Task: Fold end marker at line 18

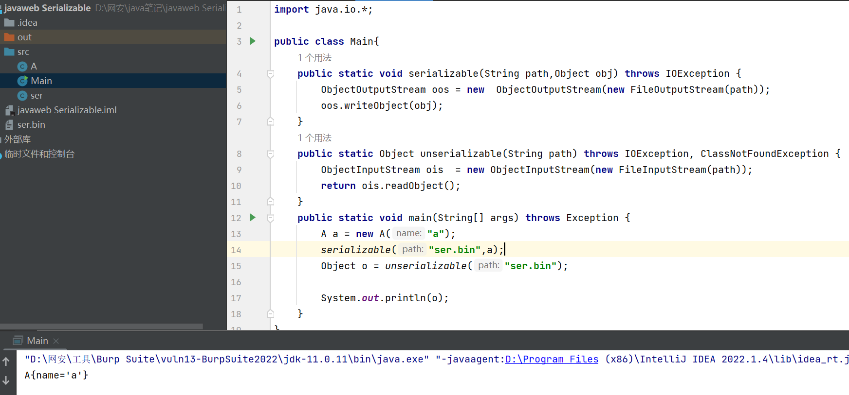Action: pos(271,314)
